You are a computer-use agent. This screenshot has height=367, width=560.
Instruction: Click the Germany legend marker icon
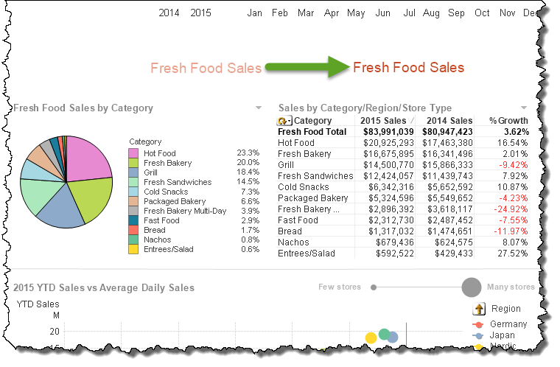pos(479,324)
